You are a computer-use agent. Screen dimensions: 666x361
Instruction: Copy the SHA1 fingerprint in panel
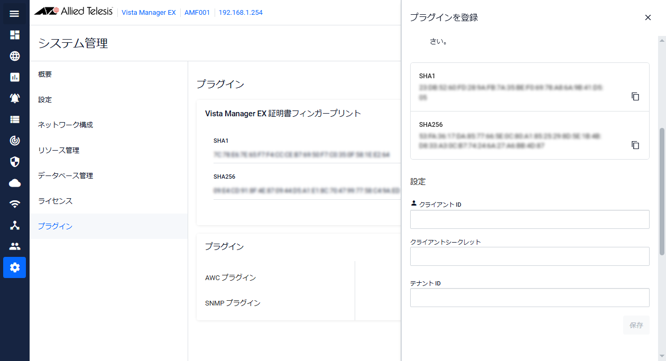tap(635, 97)
